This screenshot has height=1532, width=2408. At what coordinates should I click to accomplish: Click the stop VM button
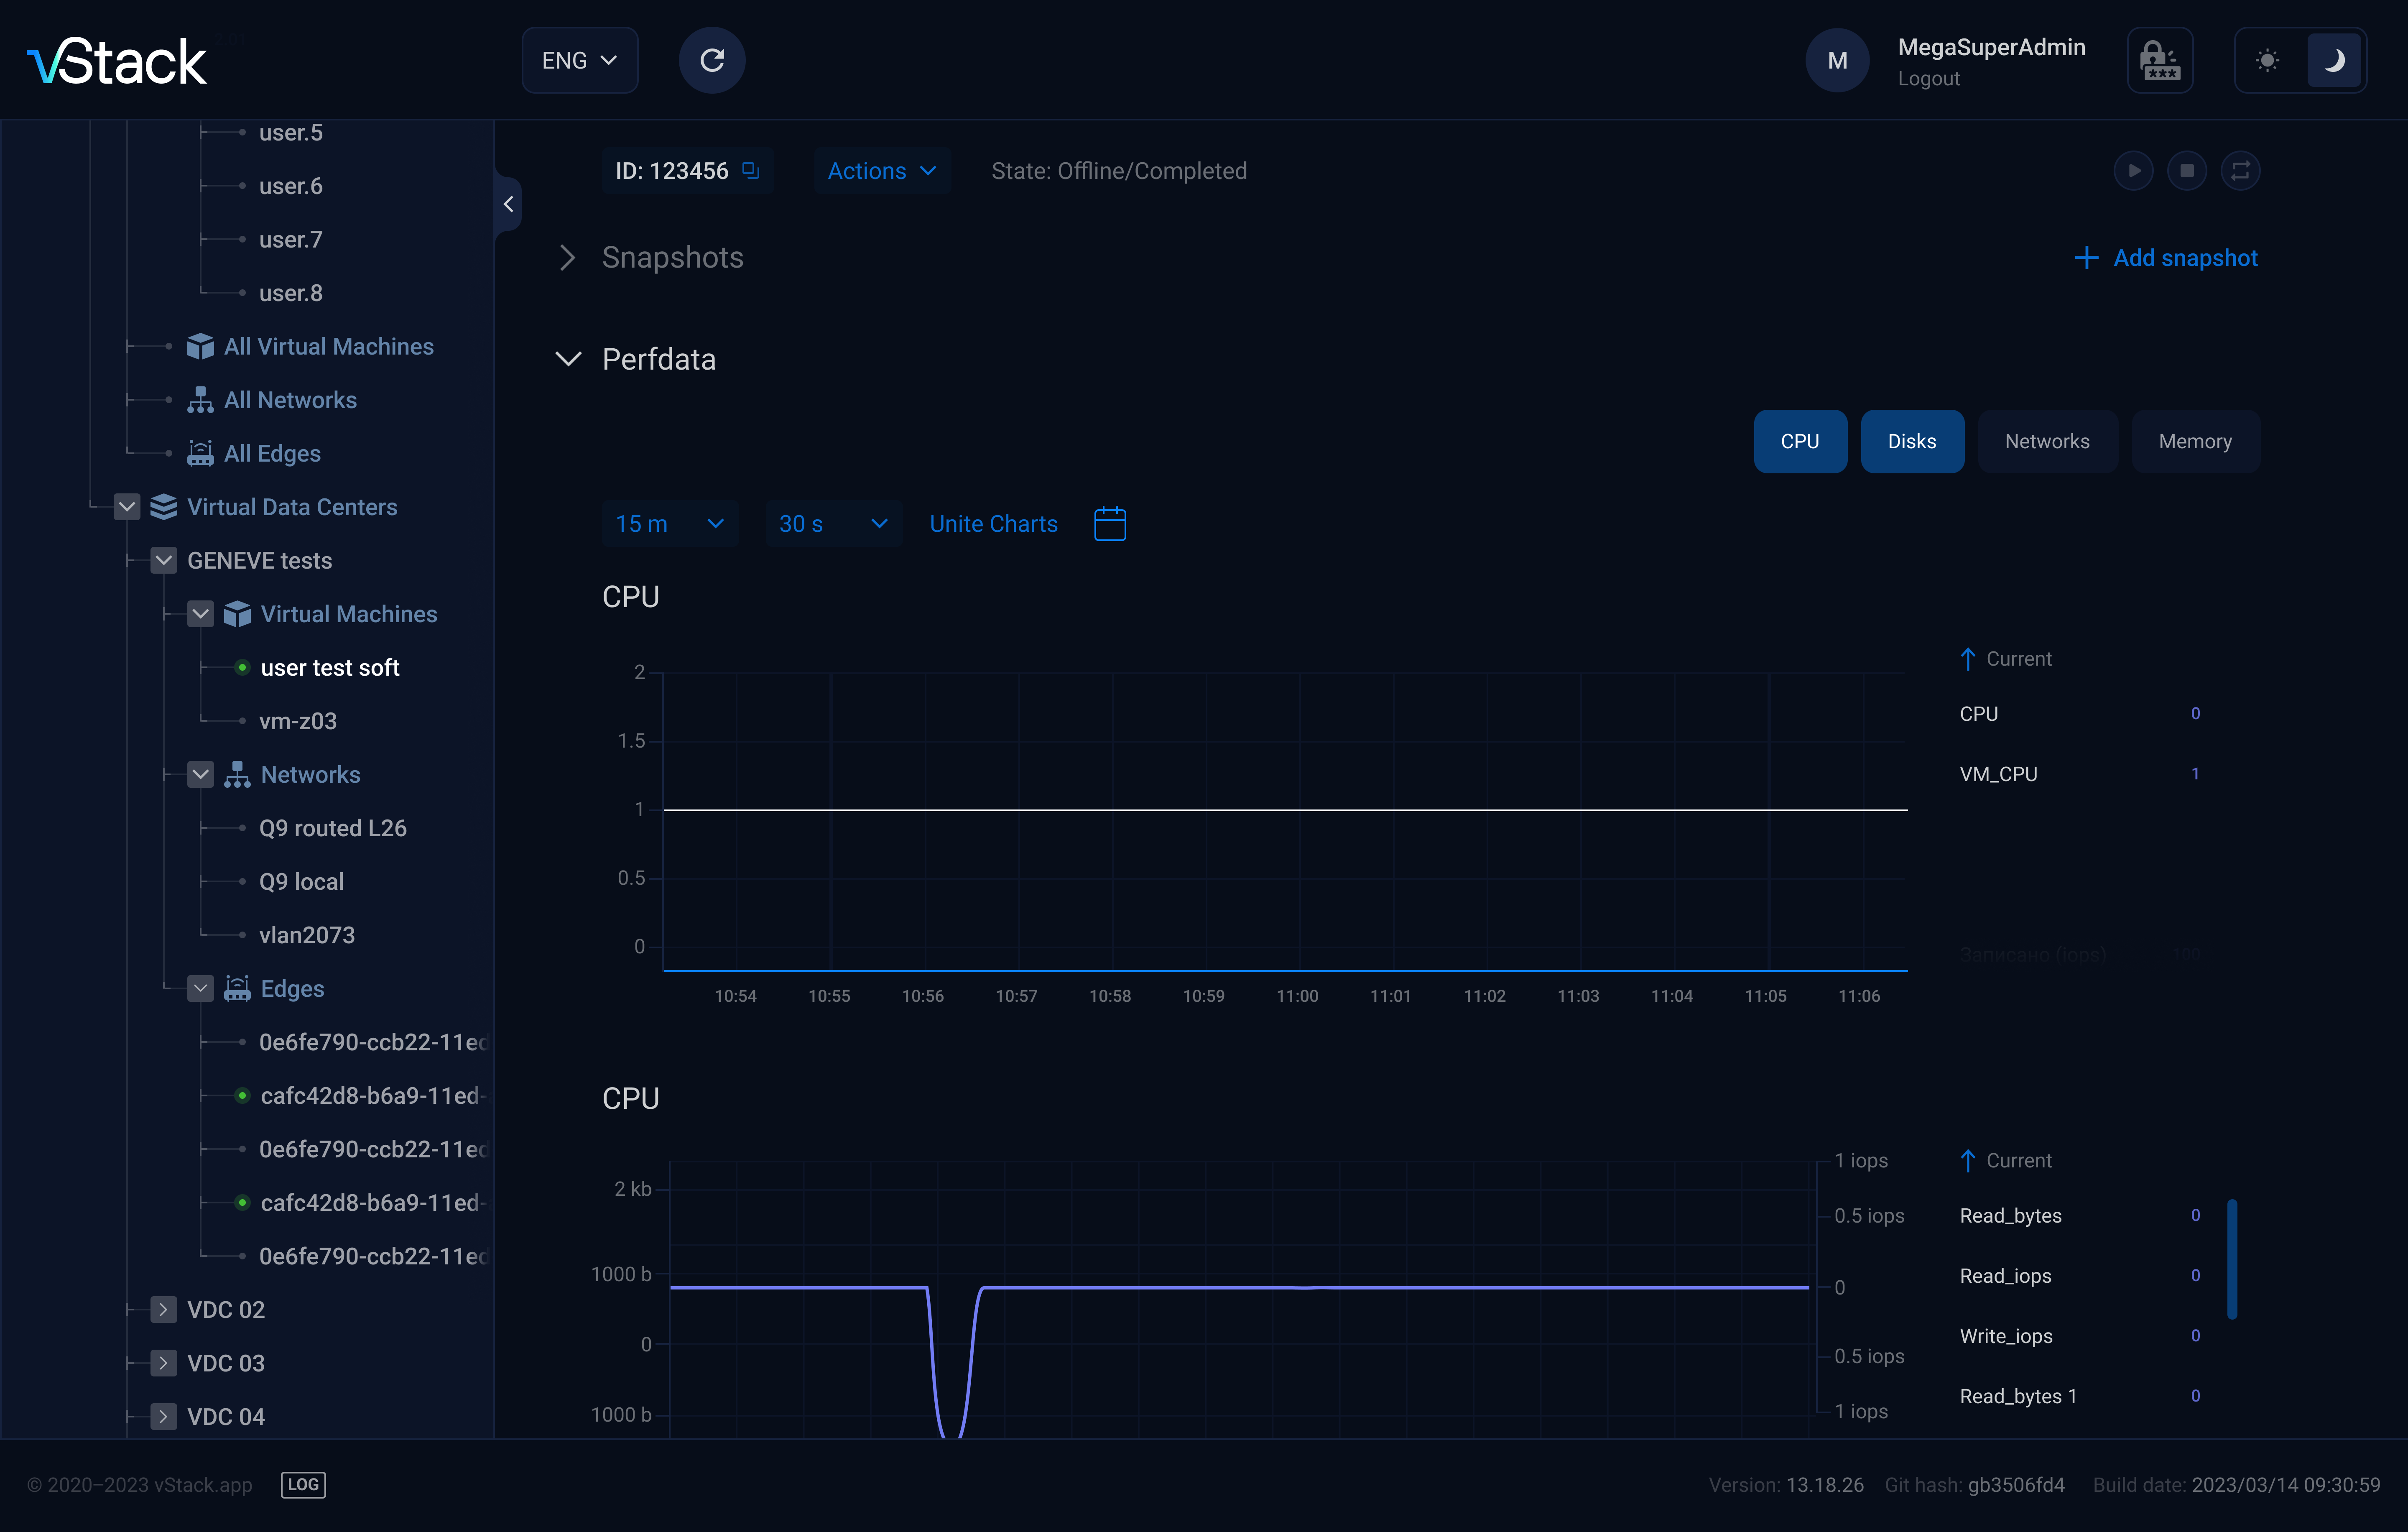[2187, 170]
